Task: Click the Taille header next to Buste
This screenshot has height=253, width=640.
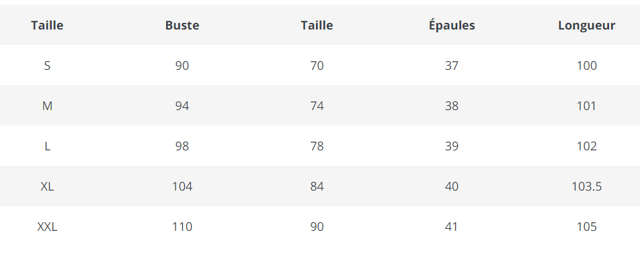Action: point(317,26)
